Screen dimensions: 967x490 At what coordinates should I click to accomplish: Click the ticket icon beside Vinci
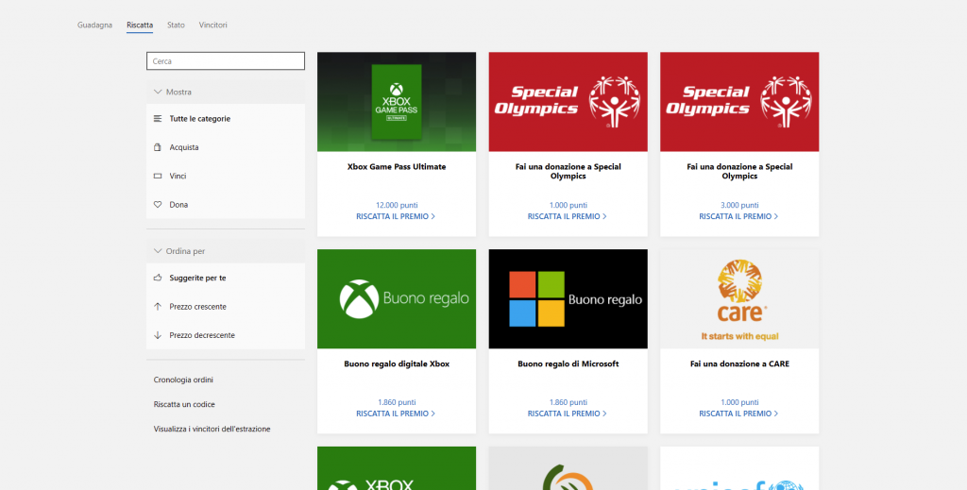(x=158, y=176)
